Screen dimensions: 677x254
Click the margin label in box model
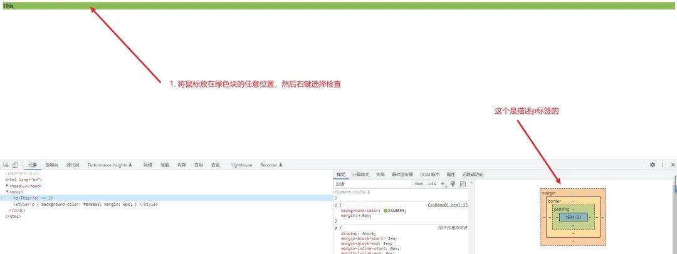coord(549,193)
